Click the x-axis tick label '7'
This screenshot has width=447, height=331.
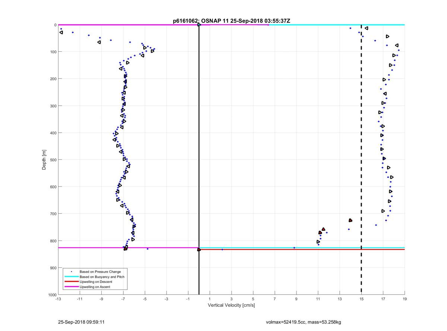click(x=275, y=299)
